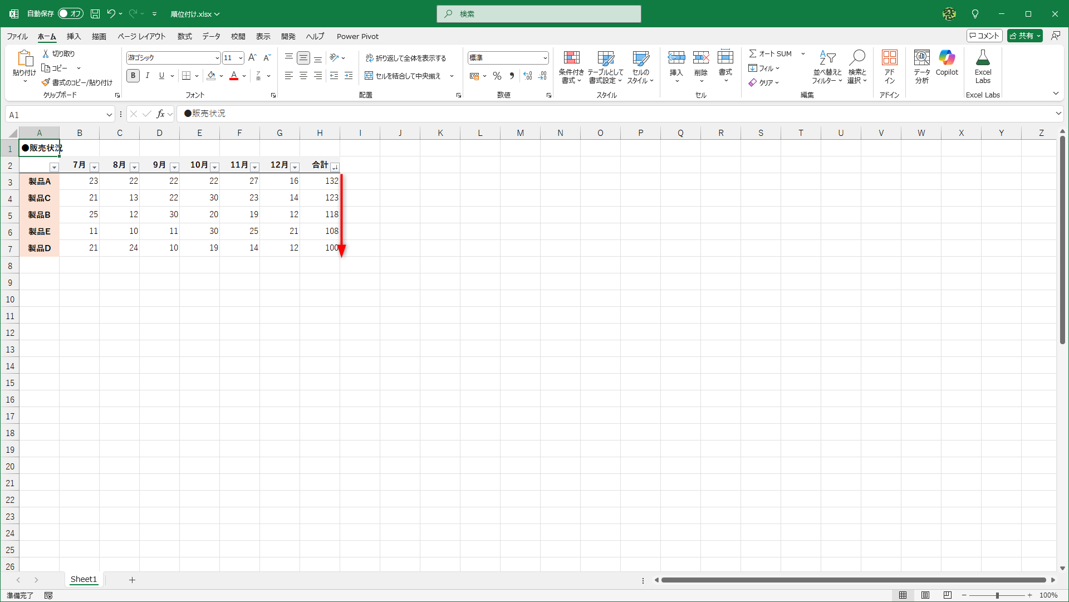Open the 7月 column filter dropdown
Viewport: 1069px width, 602px height.
click(94, 167)
